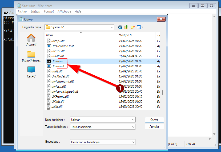The height and width of the screenshot is (152, 221).
Task: Expand the Nom du fichier combo box
Action: pos(133,120)
